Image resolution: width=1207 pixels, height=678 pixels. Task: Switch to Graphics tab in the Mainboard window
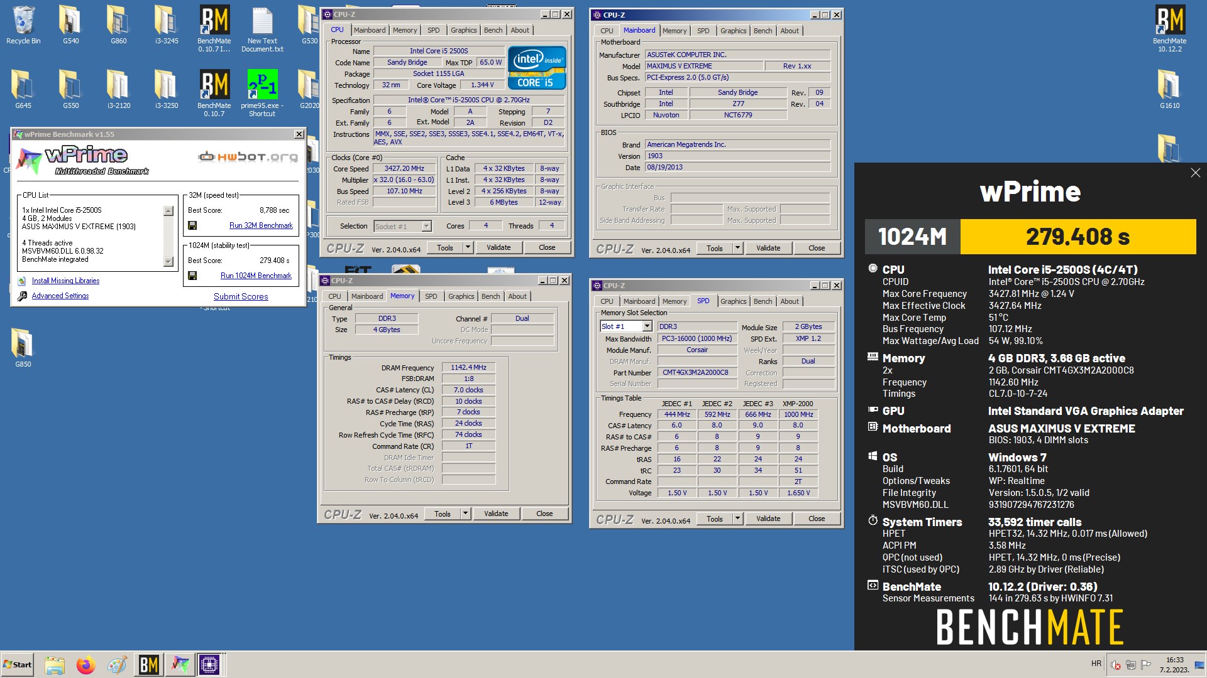click(x=733, y=31)
